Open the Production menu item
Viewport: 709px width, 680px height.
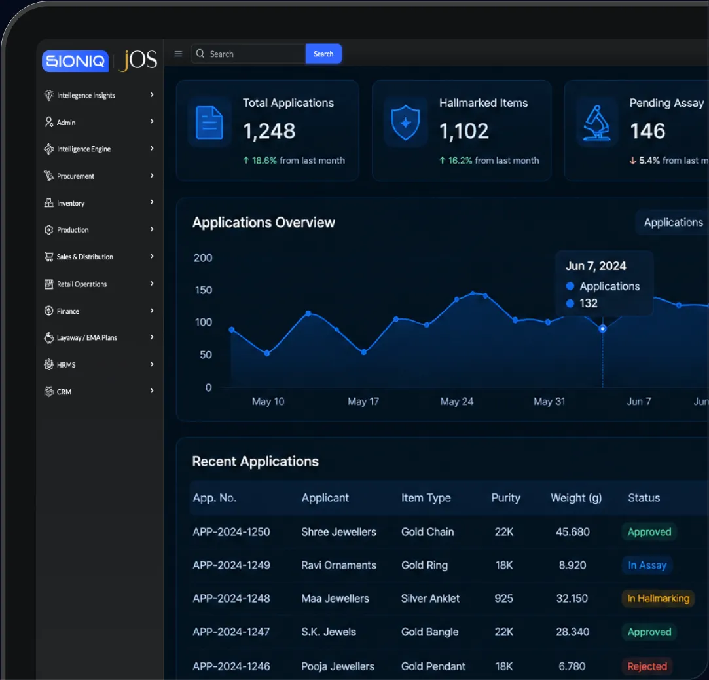click(x=100, y=230)
